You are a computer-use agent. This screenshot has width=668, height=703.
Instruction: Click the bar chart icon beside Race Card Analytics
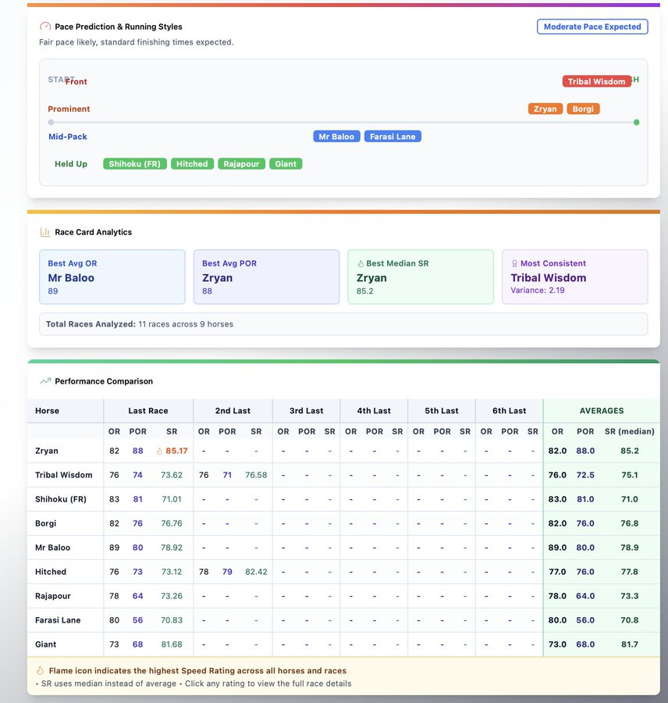pos(44,232)
